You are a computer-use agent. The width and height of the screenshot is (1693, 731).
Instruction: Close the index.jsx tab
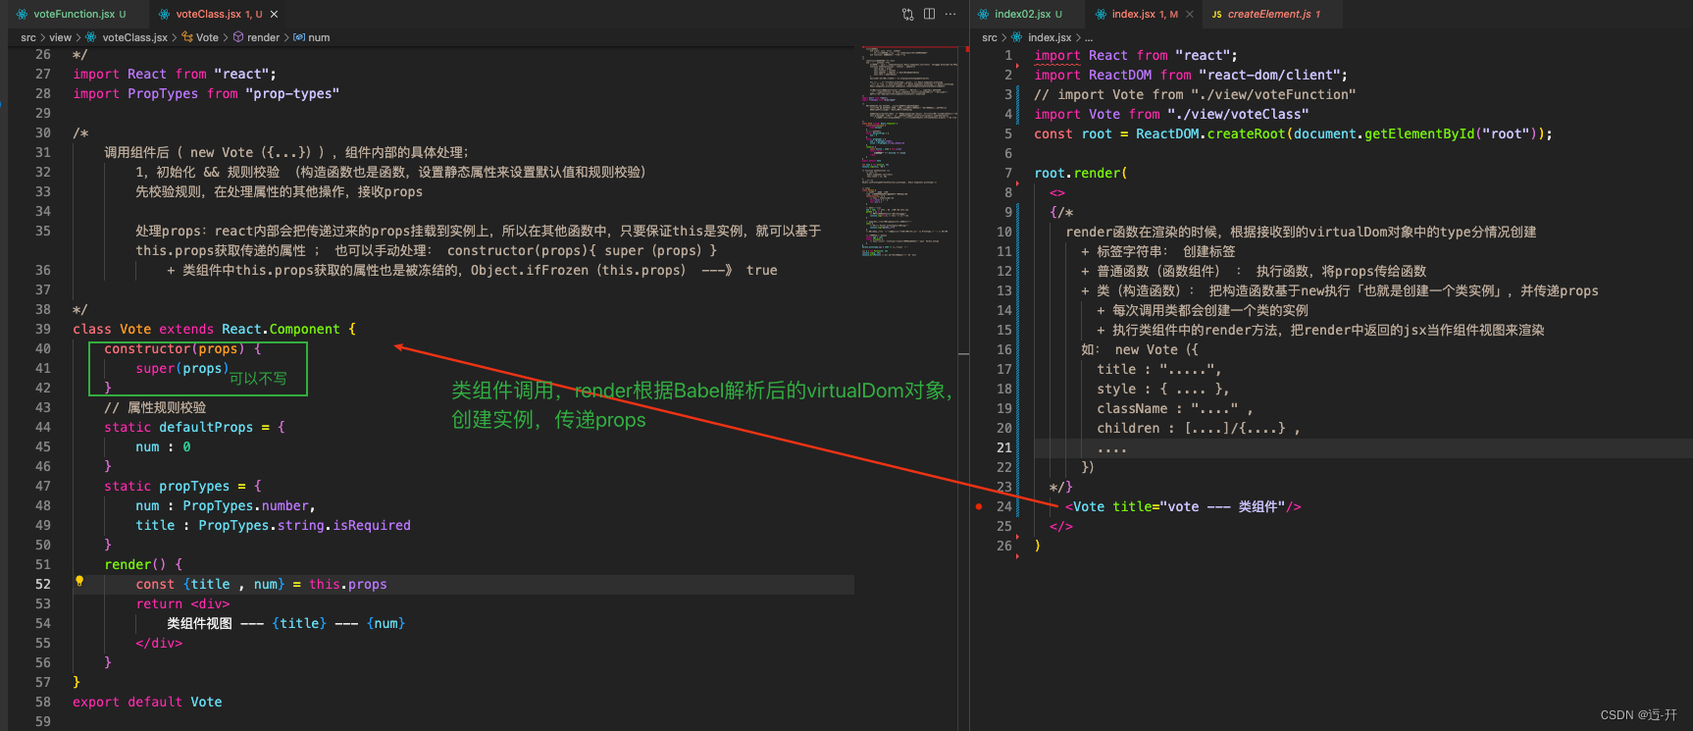coord(1190,14)
